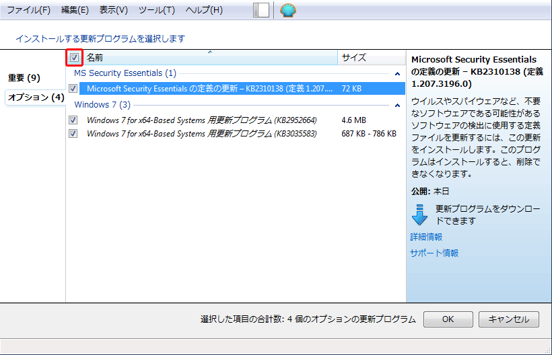
Task: Open the ヘルプ(H) menu
Action: pos(204,10)
